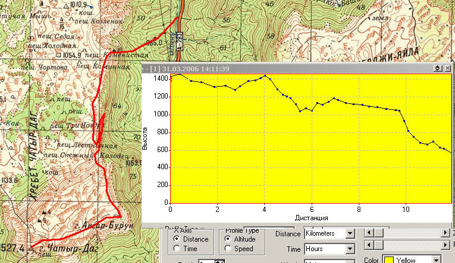Click map label 'пещ. Снежный Колодец'

tap(86, 156)
